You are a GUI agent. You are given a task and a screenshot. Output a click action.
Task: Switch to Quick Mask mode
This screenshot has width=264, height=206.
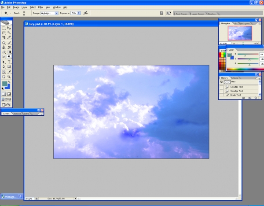pyautogui.click(x=9, y=94)
